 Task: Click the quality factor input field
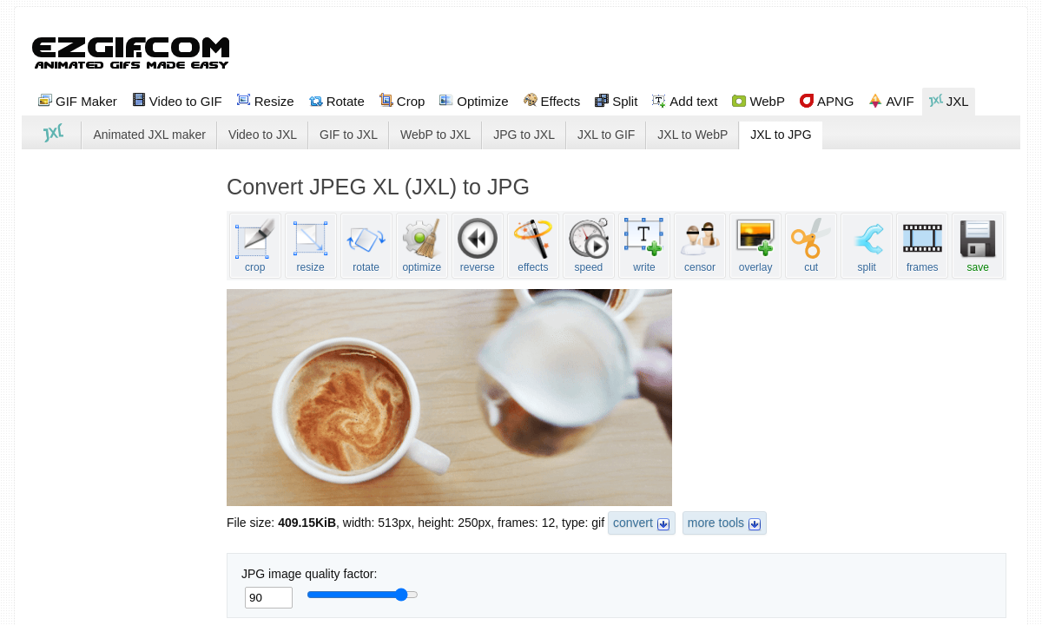coord(267,597)
